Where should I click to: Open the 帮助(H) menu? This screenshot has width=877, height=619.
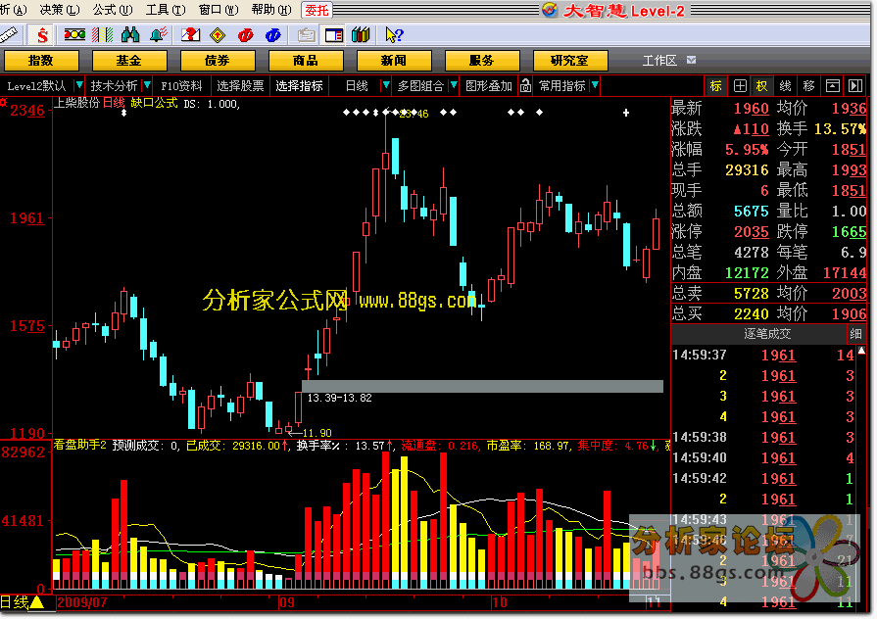point(271,10)
